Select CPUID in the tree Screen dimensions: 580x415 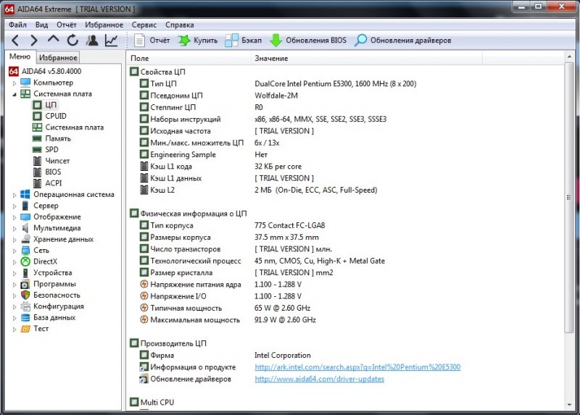(x=55, y=116)
